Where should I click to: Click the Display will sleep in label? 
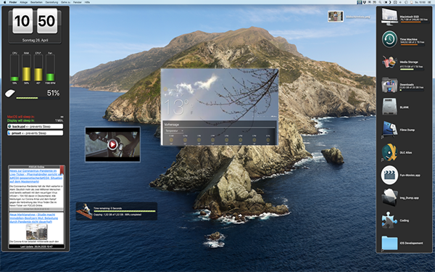21,120
